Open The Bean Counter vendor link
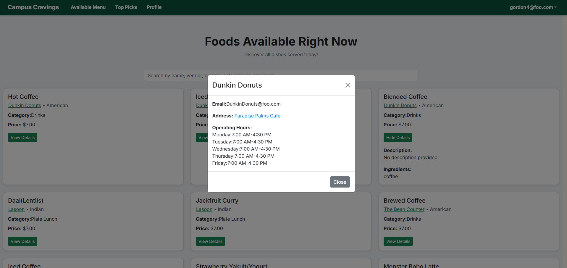Viewport: 567px width, 268px height. click(404, 209)
